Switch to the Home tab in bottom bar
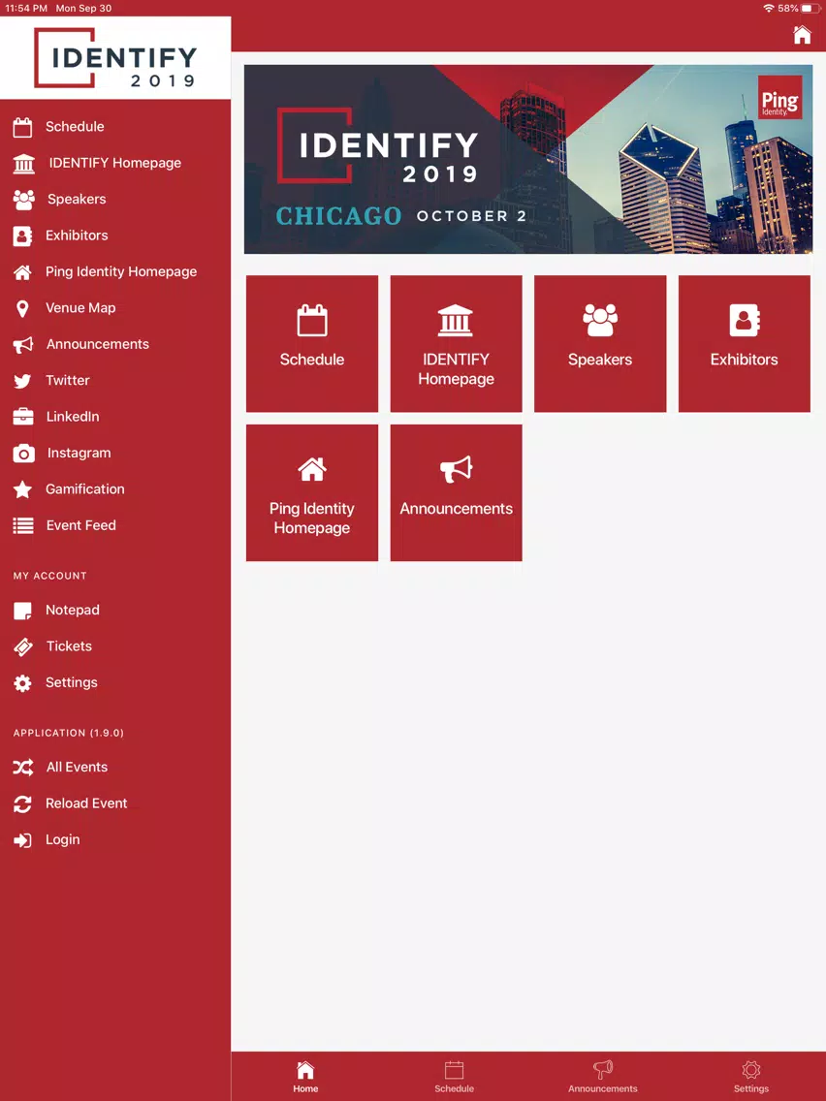Screen dimensions: 826x1101 coord(305,1077)
